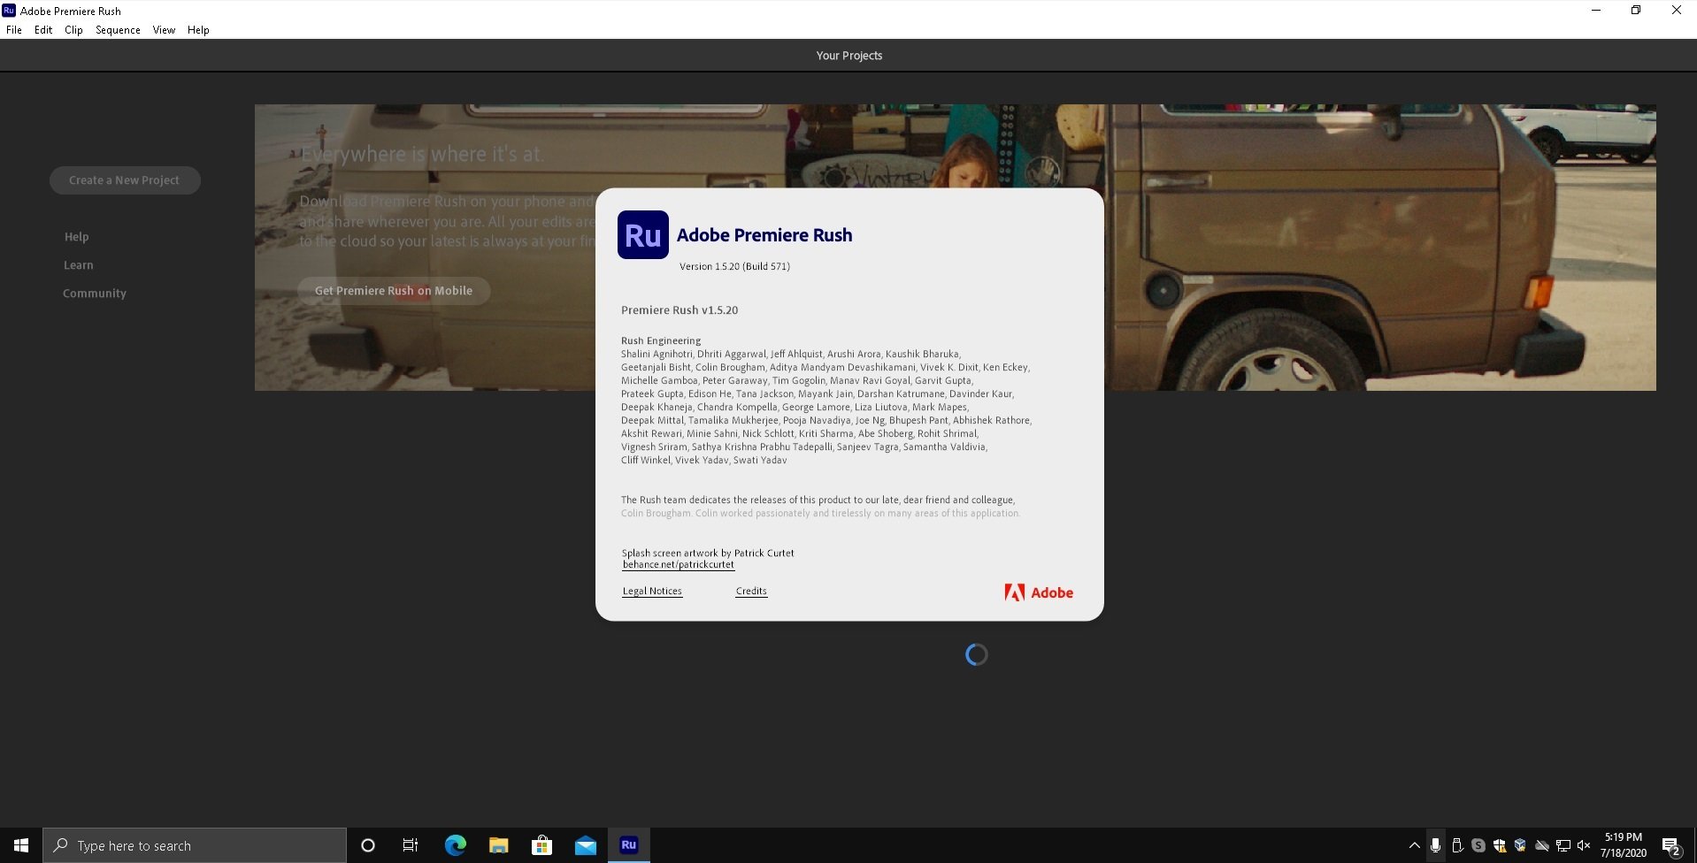
Task: Click the microphone icon in the system tray
Action: pos(1435,845)
